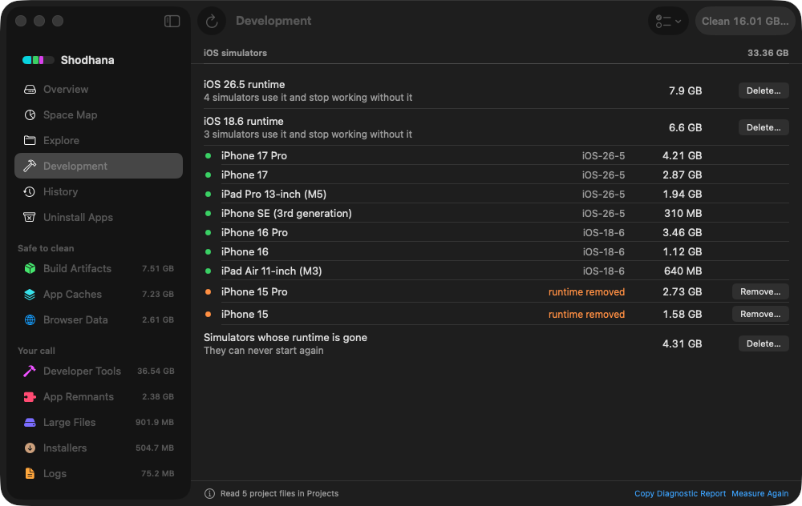Click Large Files sidebar label
Image resolution: width=802 pixels, height=506 pixels.
(69, 422)
